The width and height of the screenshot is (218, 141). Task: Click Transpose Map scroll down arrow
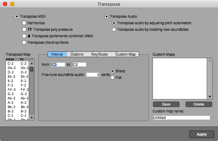pyautogui.click(x=32, y=118)
